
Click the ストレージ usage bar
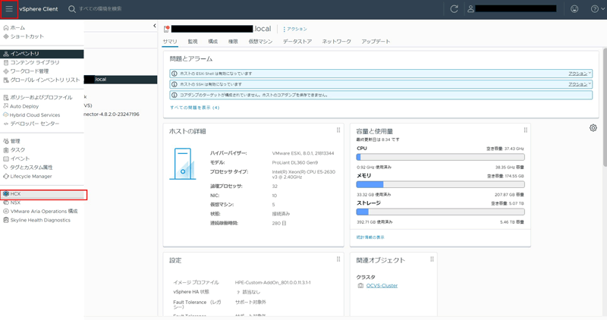click(x=441, y=212)
